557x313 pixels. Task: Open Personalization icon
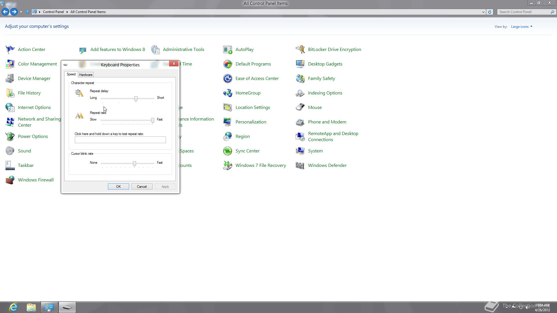228,122
